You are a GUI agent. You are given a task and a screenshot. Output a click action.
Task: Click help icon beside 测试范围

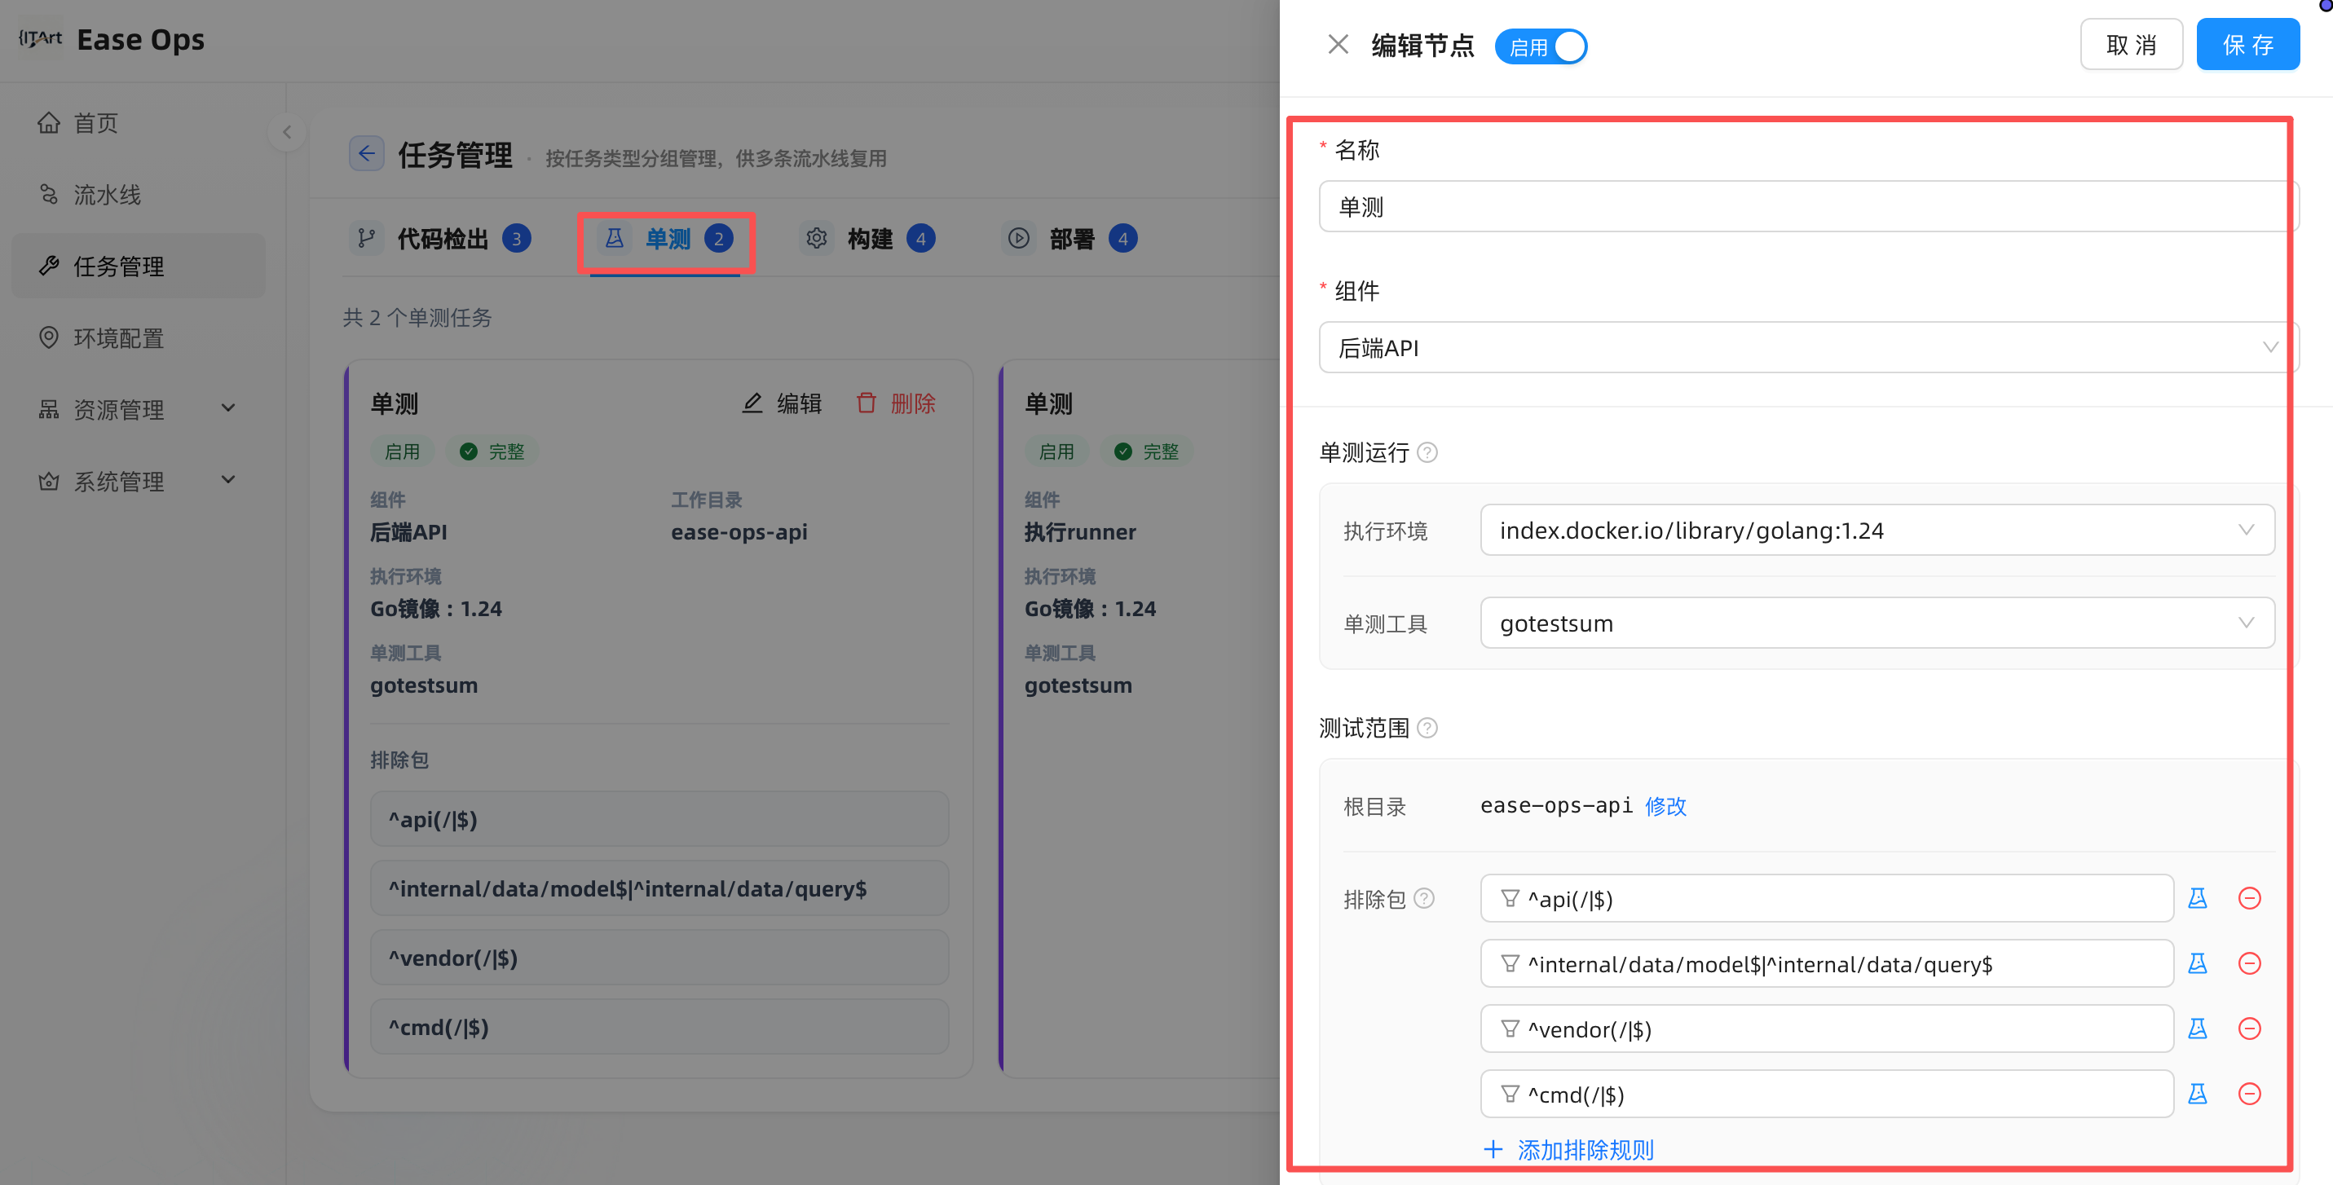coord(1427,728)
